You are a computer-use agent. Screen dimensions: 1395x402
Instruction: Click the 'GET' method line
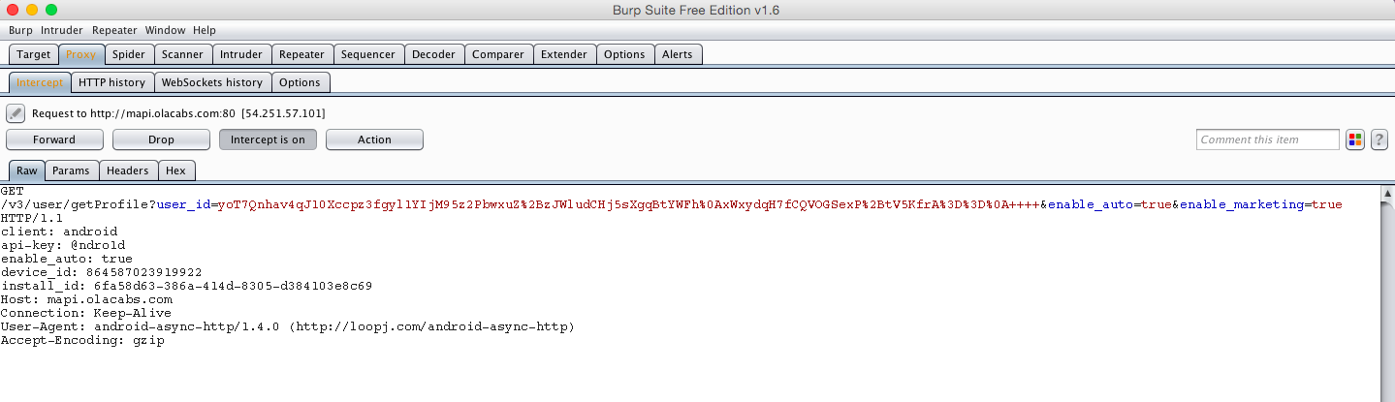click(13, 191)
